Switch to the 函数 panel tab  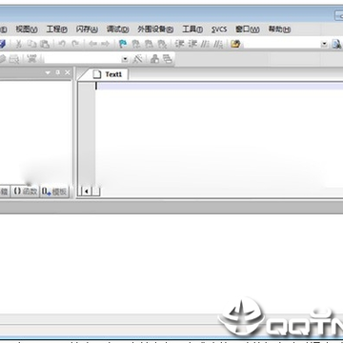point(26,192)
